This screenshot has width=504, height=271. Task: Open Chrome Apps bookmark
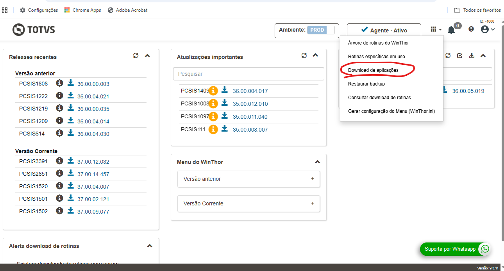click(83, 10)
